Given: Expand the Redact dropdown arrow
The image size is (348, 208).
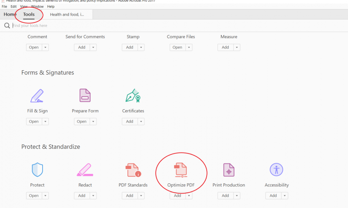Looking at the screenshot, I should click(x=93, y=195).
